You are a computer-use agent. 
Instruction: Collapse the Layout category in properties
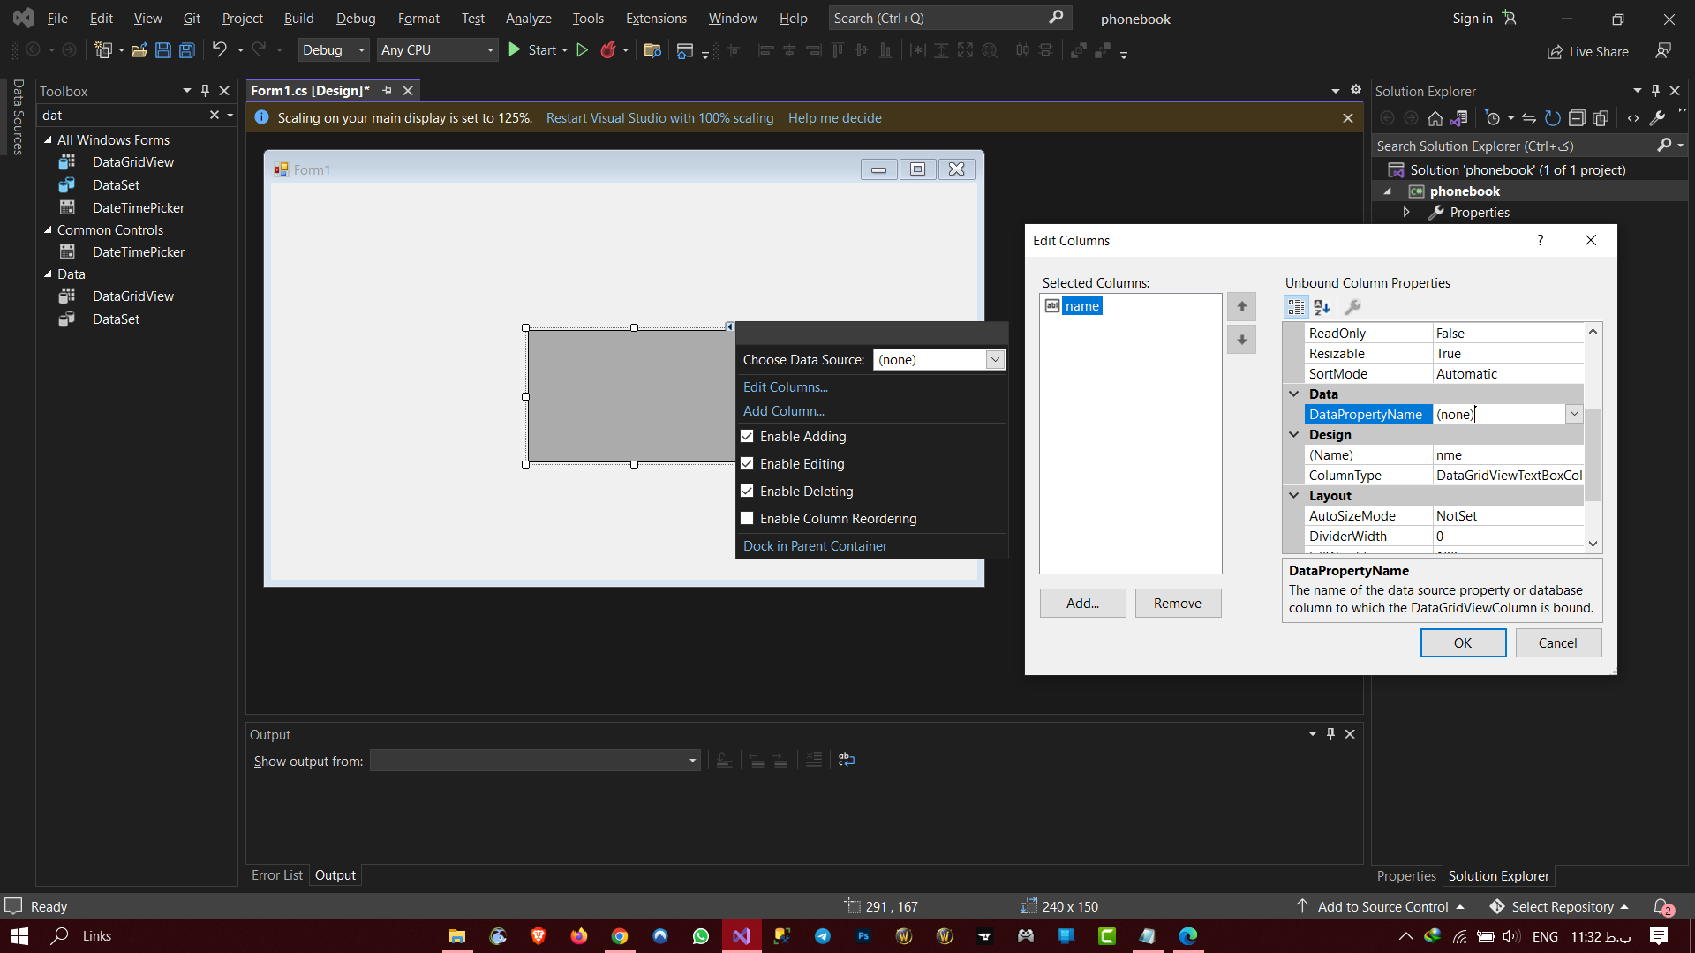coord(1294,496)
